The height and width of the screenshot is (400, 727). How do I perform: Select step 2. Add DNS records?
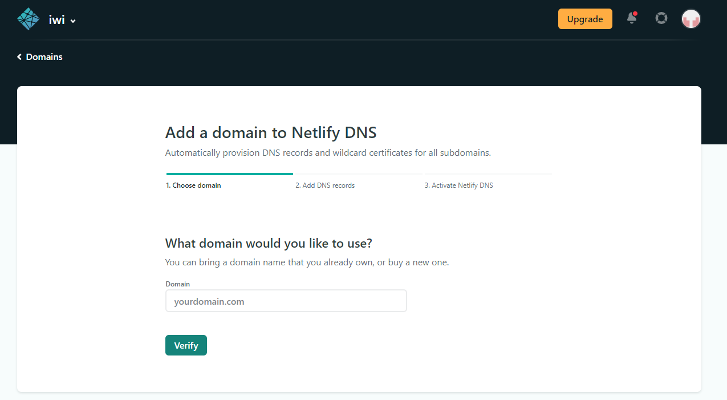tap(325, 185)
